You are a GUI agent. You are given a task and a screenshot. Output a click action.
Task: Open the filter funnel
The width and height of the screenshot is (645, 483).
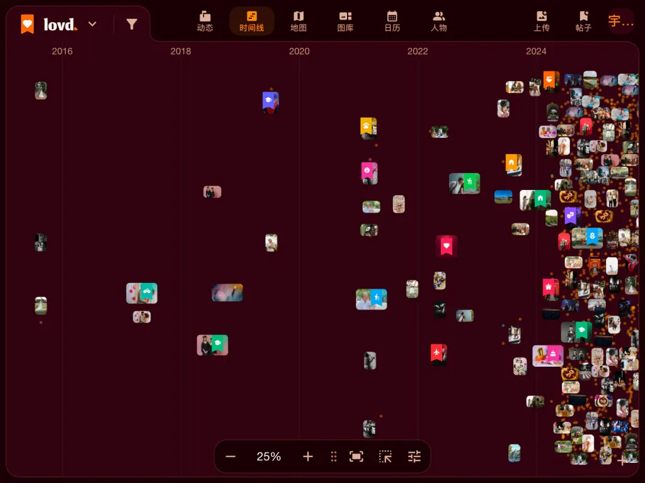point(132,25)
